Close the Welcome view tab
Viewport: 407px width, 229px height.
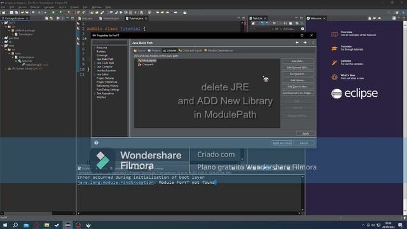[x=324, y=18]
